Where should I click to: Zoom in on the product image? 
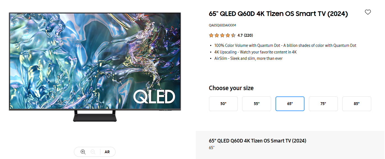coord(83,152)
